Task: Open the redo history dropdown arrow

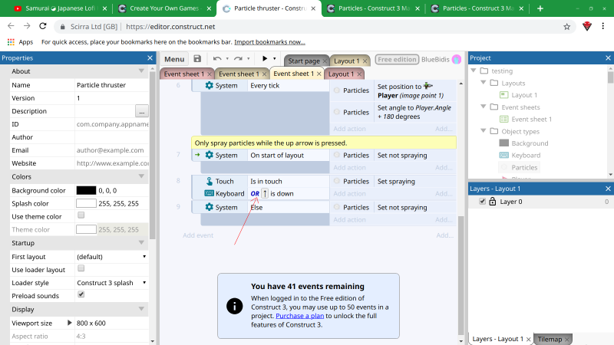Action: click(x=248, y=59)
